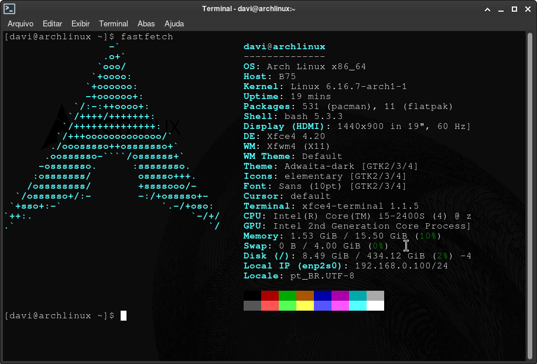Viewport: 537px width, 364px height.
Task: Open the Exibir menu
Action: click(80, 24)
